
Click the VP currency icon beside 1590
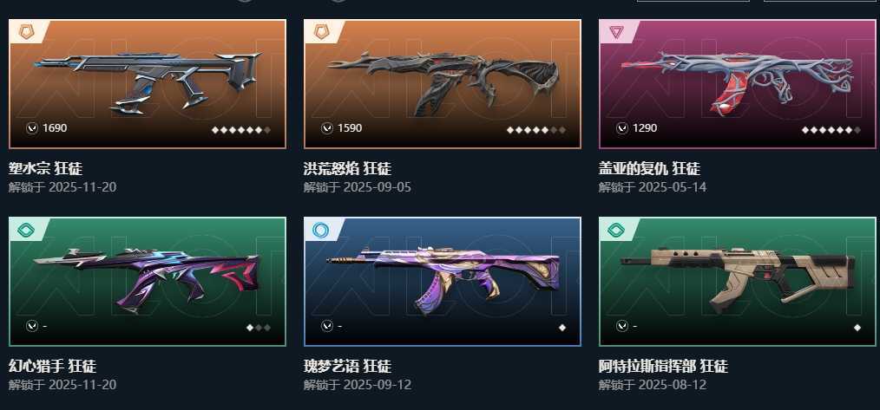[x=327, y=128]
